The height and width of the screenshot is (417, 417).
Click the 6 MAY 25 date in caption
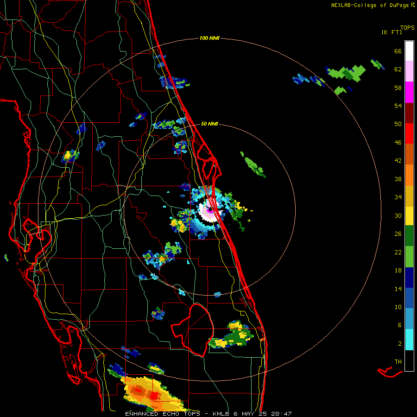[x=250, y=414]
